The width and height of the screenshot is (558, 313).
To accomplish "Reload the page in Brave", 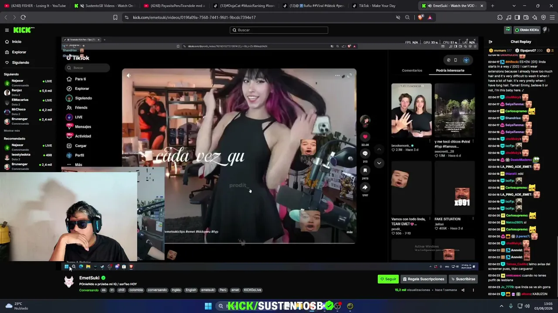I will tap(23, 17).
